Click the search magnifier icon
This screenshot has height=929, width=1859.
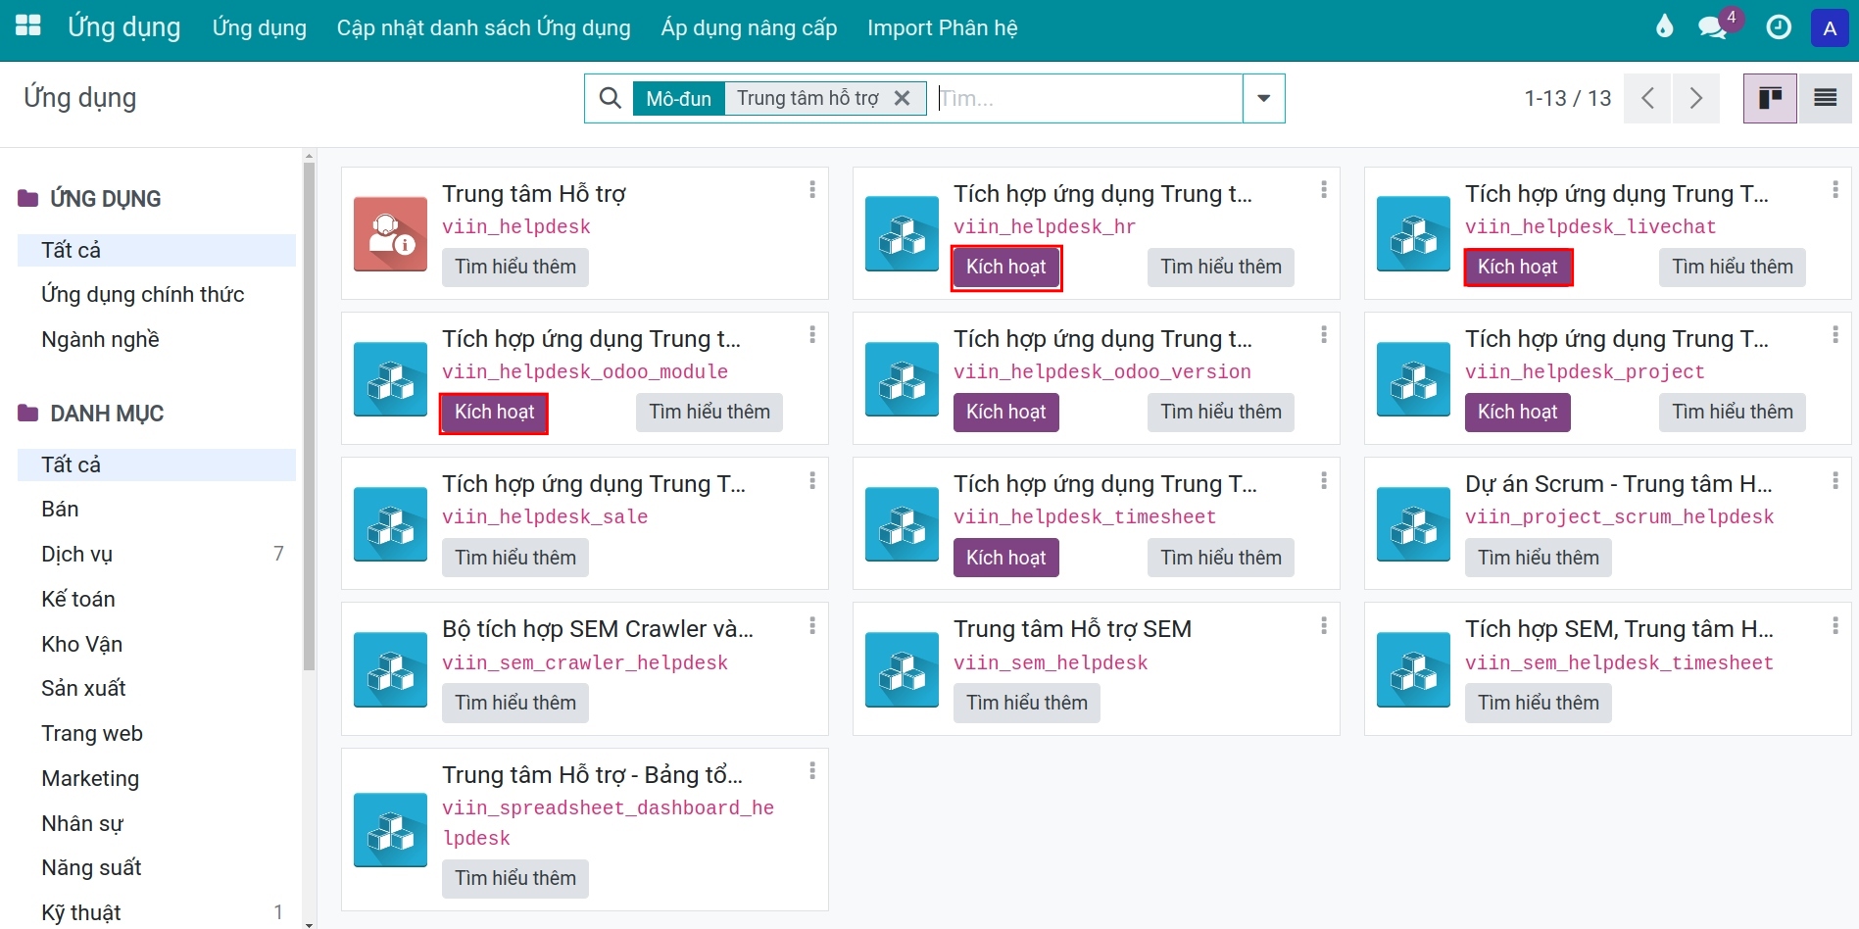[610, 98]
